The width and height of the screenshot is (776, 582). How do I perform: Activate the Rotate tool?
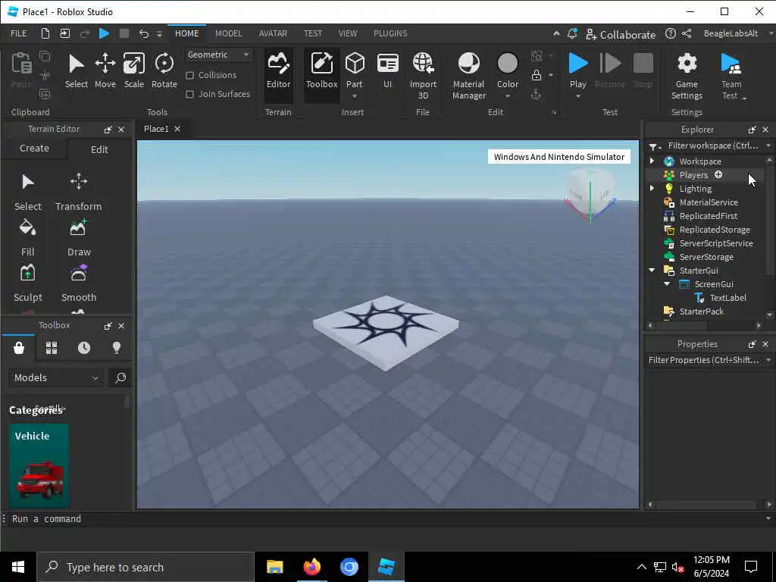coord(164,70)
